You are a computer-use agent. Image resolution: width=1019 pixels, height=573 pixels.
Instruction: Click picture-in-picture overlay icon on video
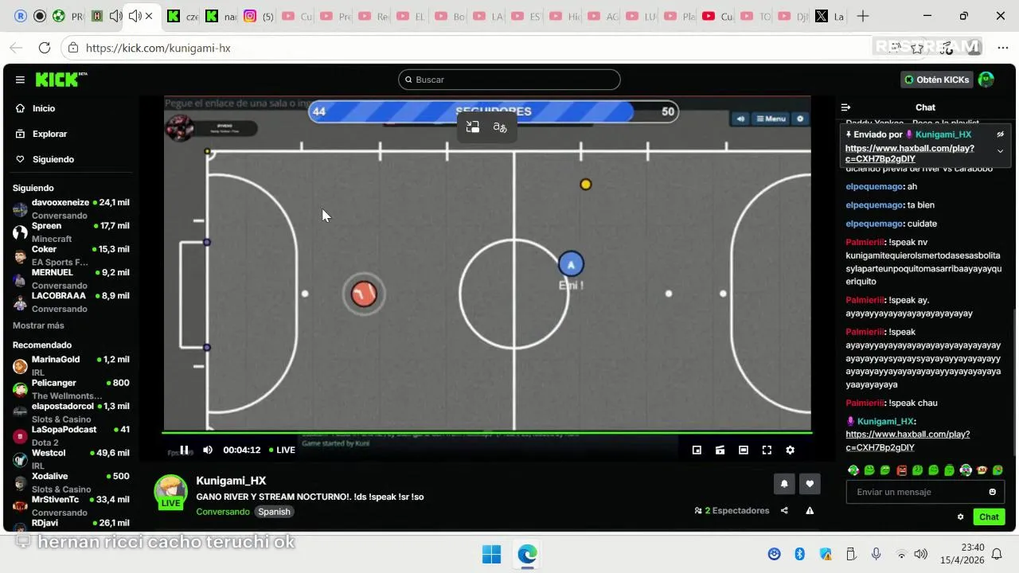click(x=473, y=127)
